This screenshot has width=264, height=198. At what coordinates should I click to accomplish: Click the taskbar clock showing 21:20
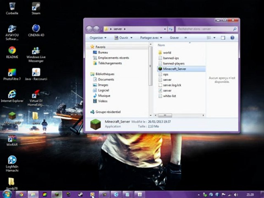click(x=250, y=195)
